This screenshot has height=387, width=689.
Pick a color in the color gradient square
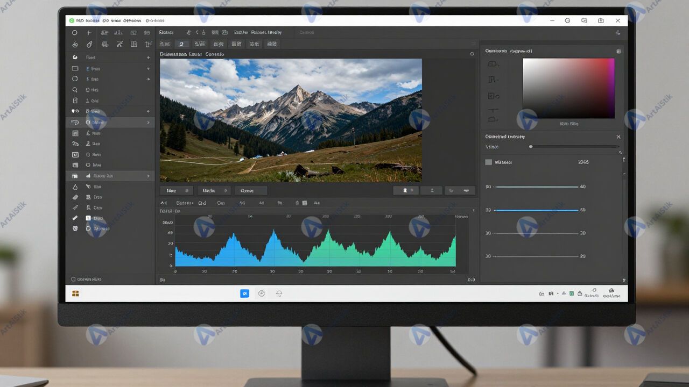tap(568, 88)
